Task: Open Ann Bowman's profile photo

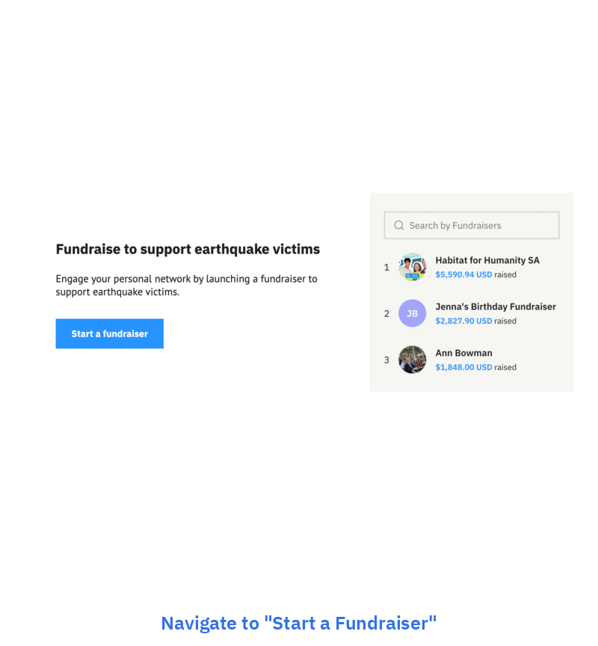Action: pos(413,360)
